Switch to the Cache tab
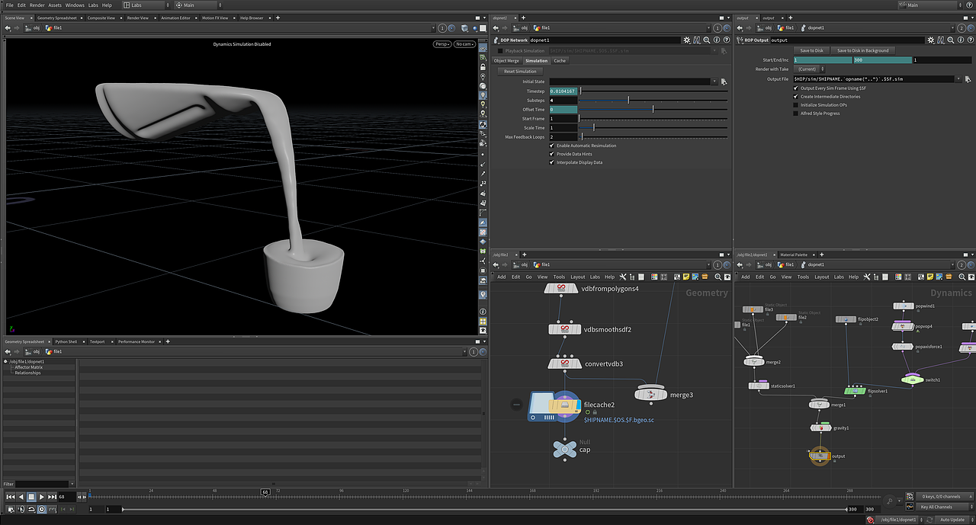 (x=560, y=61)
